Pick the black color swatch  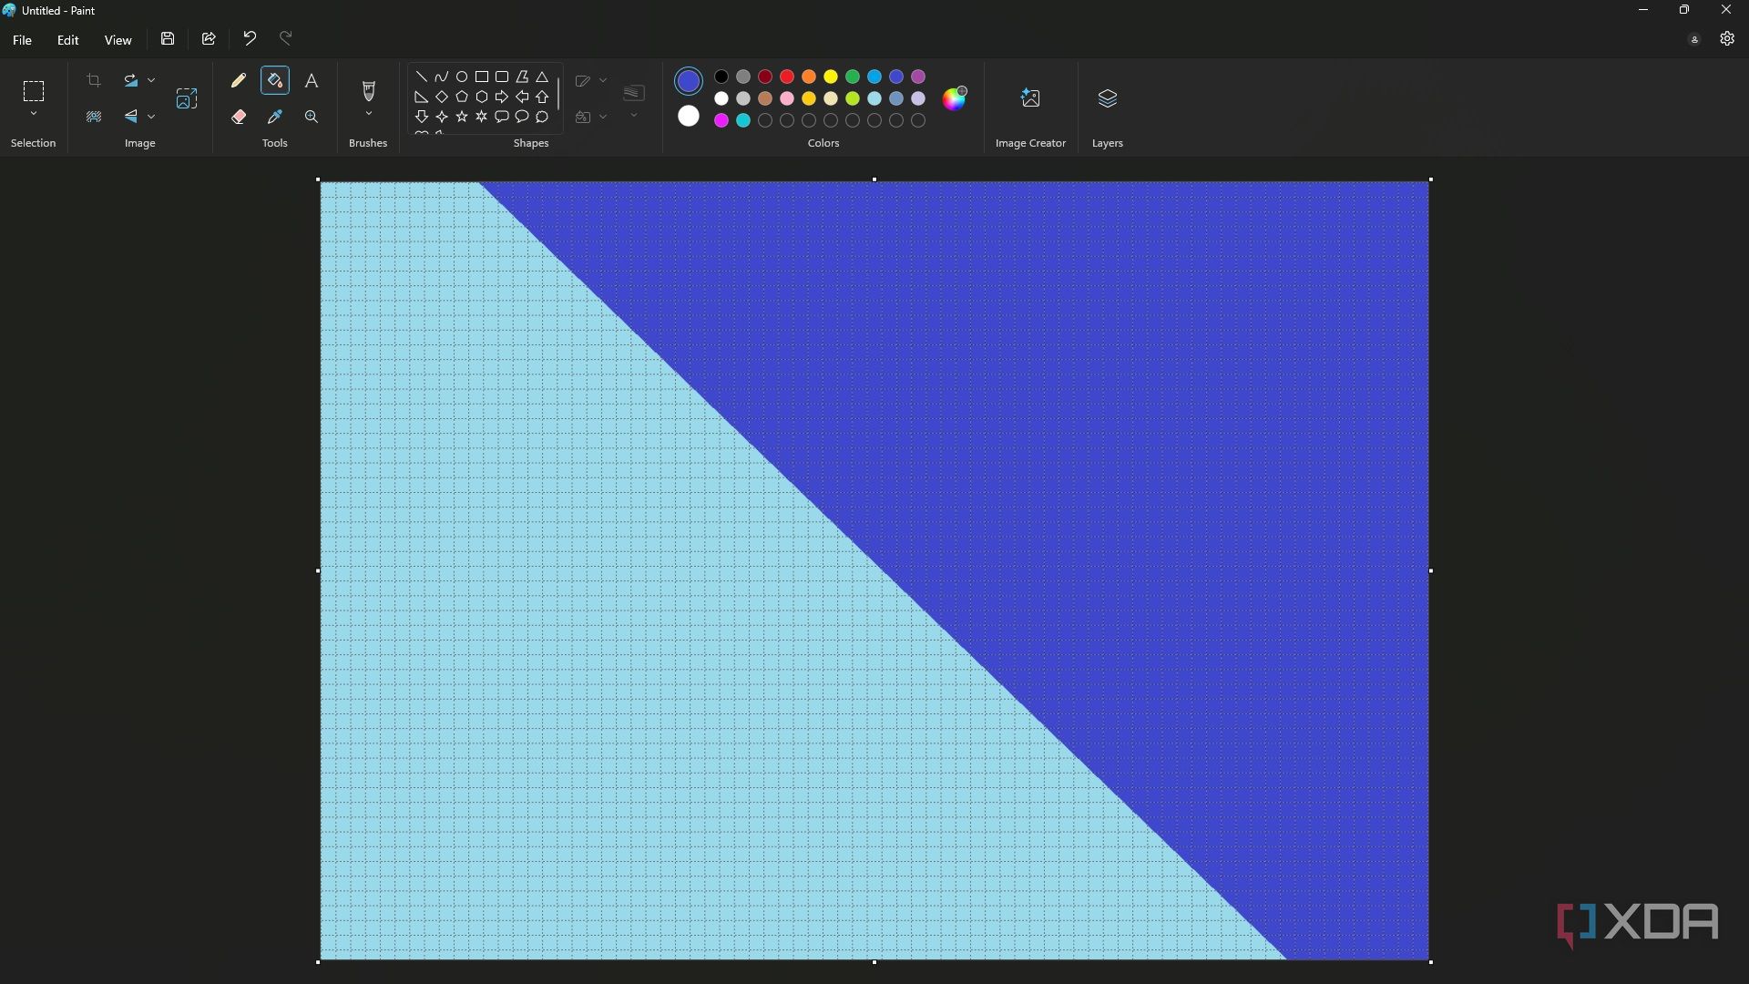(721, 77)
